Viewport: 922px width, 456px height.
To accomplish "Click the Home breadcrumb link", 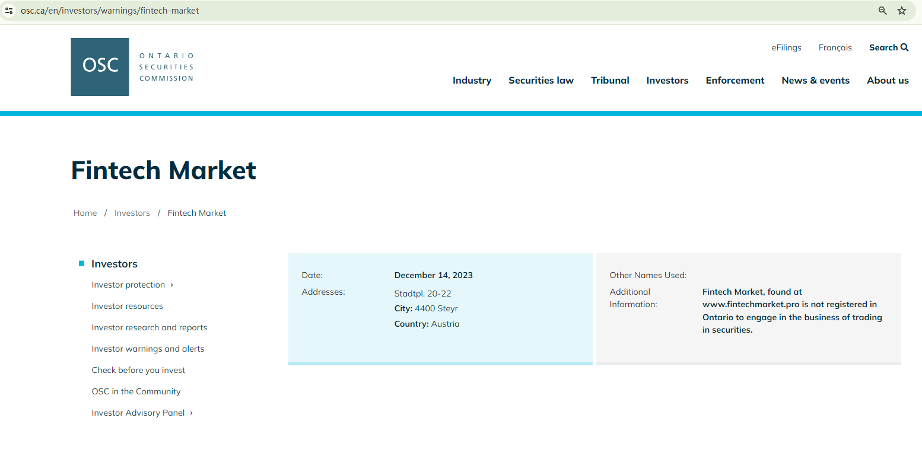I will coord(85,213).
